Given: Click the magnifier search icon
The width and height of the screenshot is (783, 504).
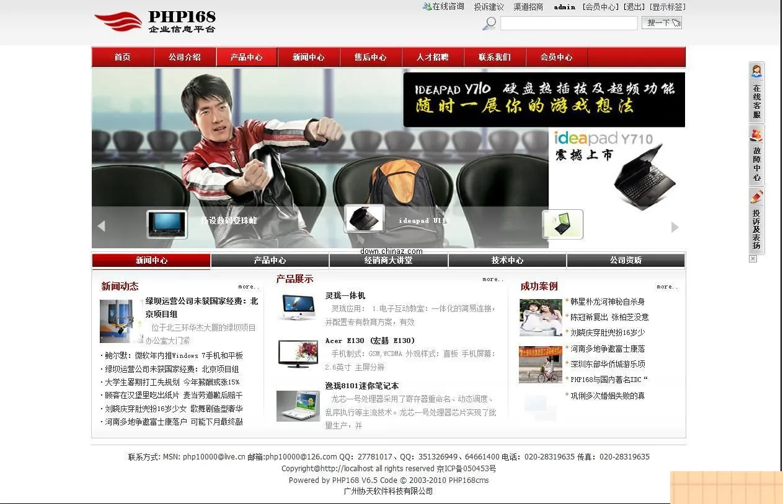Looking at the screenshot, I should tap(489, 24).
